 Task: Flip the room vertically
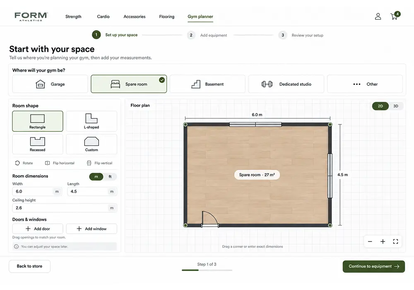(x=89, y=163)
